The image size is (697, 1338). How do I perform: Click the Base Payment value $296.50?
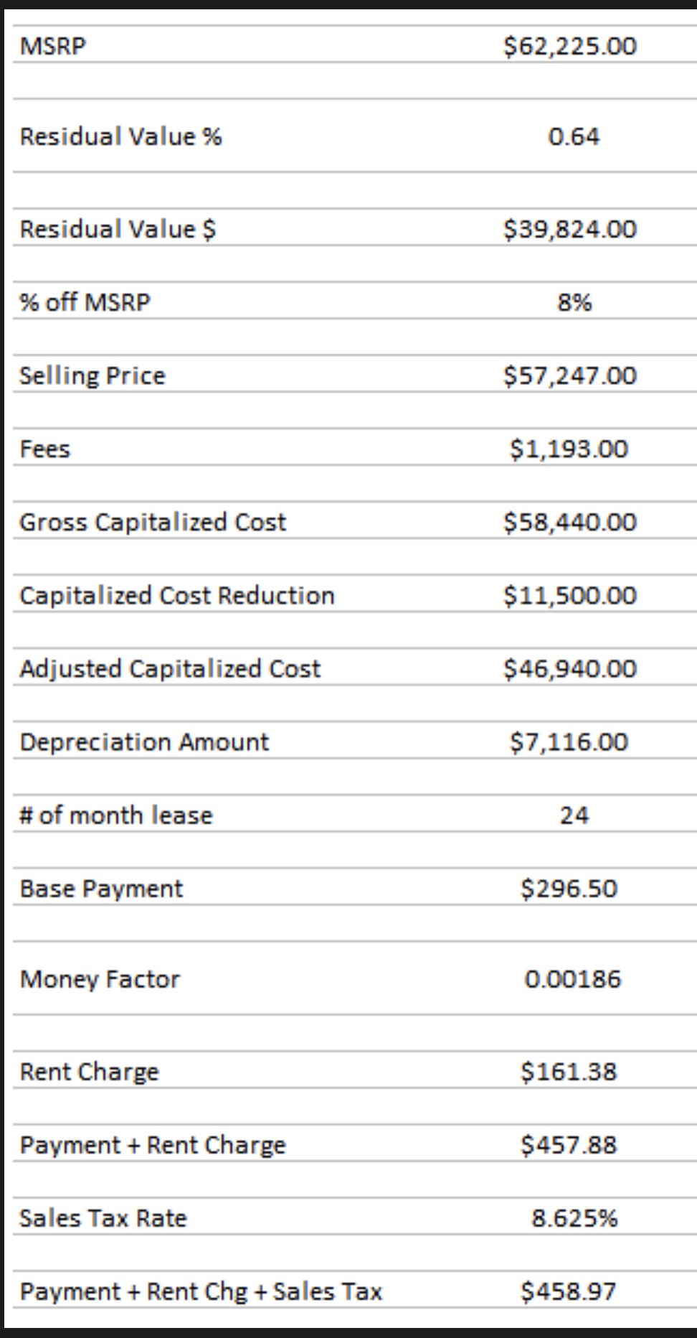(569, 889)
